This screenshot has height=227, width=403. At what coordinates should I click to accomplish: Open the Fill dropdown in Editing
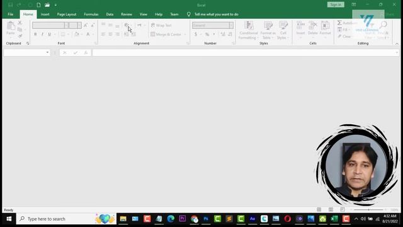344,30
